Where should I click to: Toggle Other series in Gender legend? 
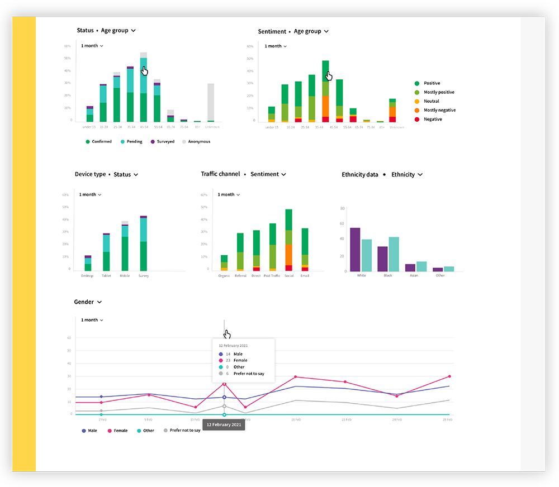tap(145, 431)
